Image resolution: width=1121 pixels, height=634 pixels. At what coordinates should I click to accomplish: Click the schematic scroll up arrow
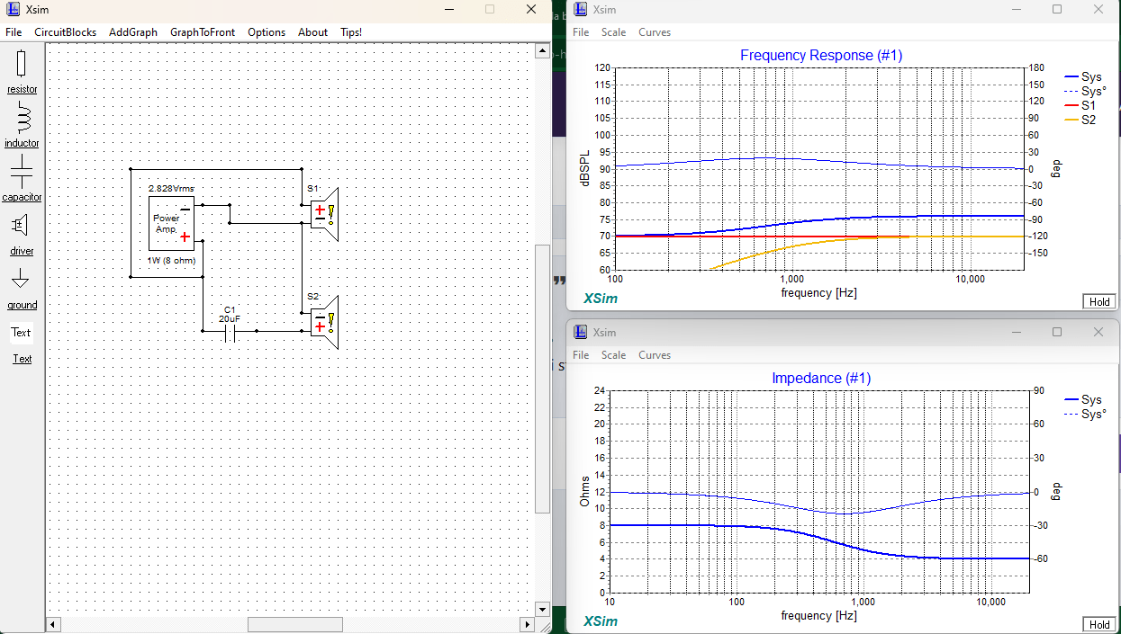542,51
